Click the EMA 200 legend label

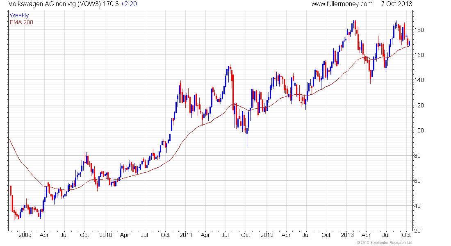click(x=22, y=22)
